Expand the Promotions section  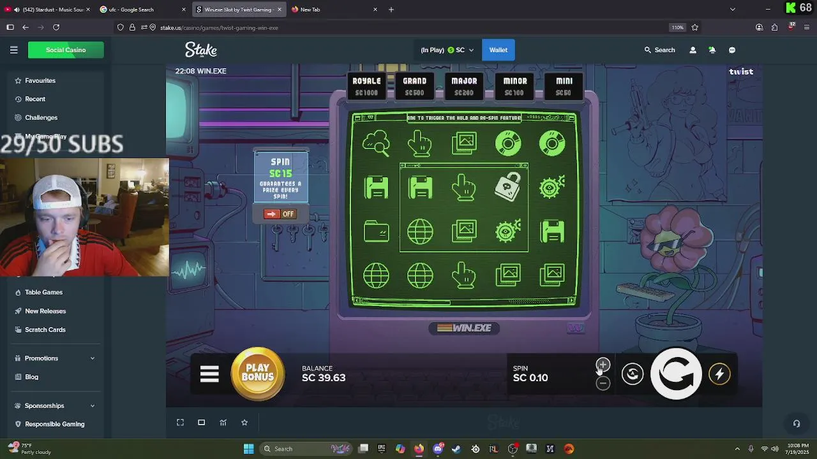(56, 358)
